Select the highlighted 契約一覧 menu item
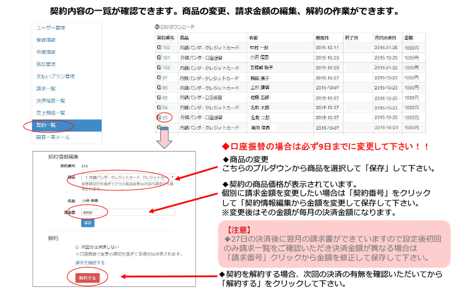 pyautogui.click(x=67, y=125)
